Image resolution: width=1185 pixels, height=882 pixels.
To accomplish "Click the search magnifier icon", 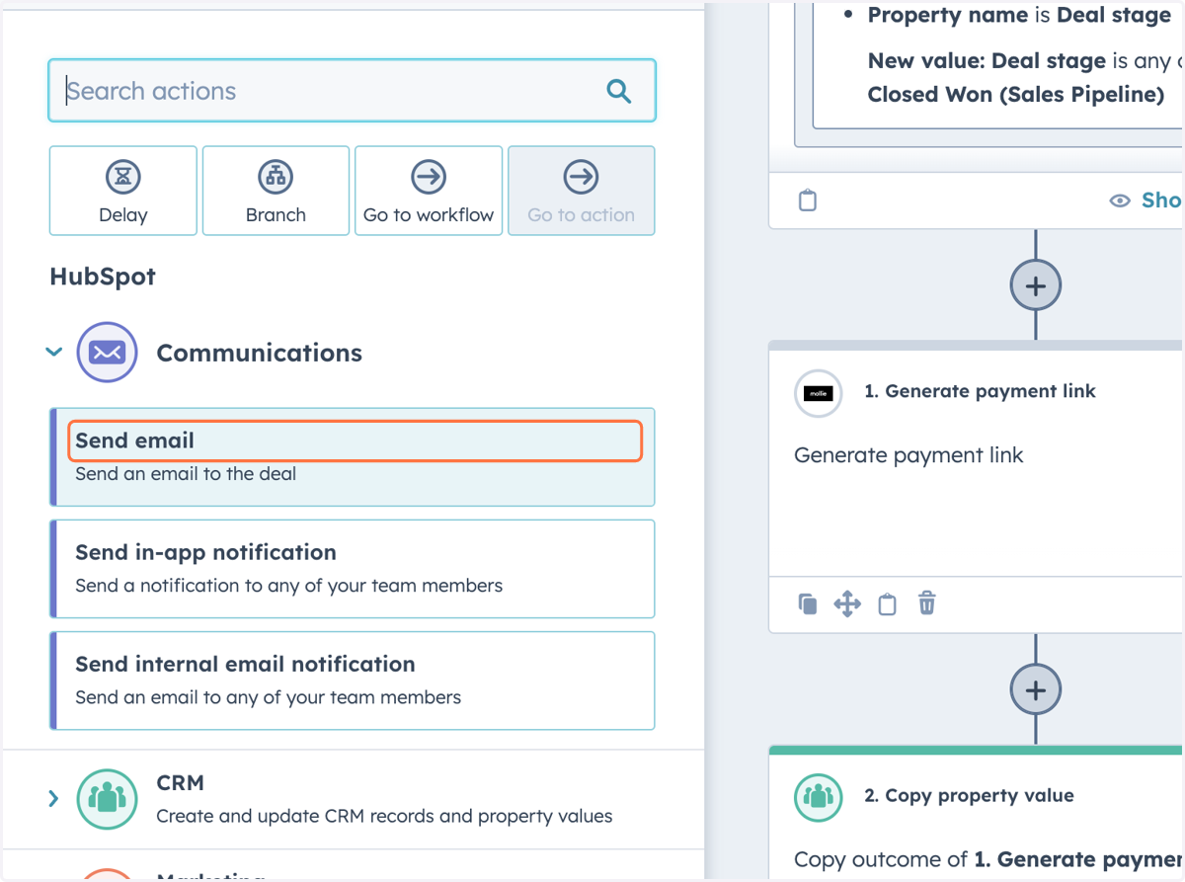I will (x=619, y=91).
